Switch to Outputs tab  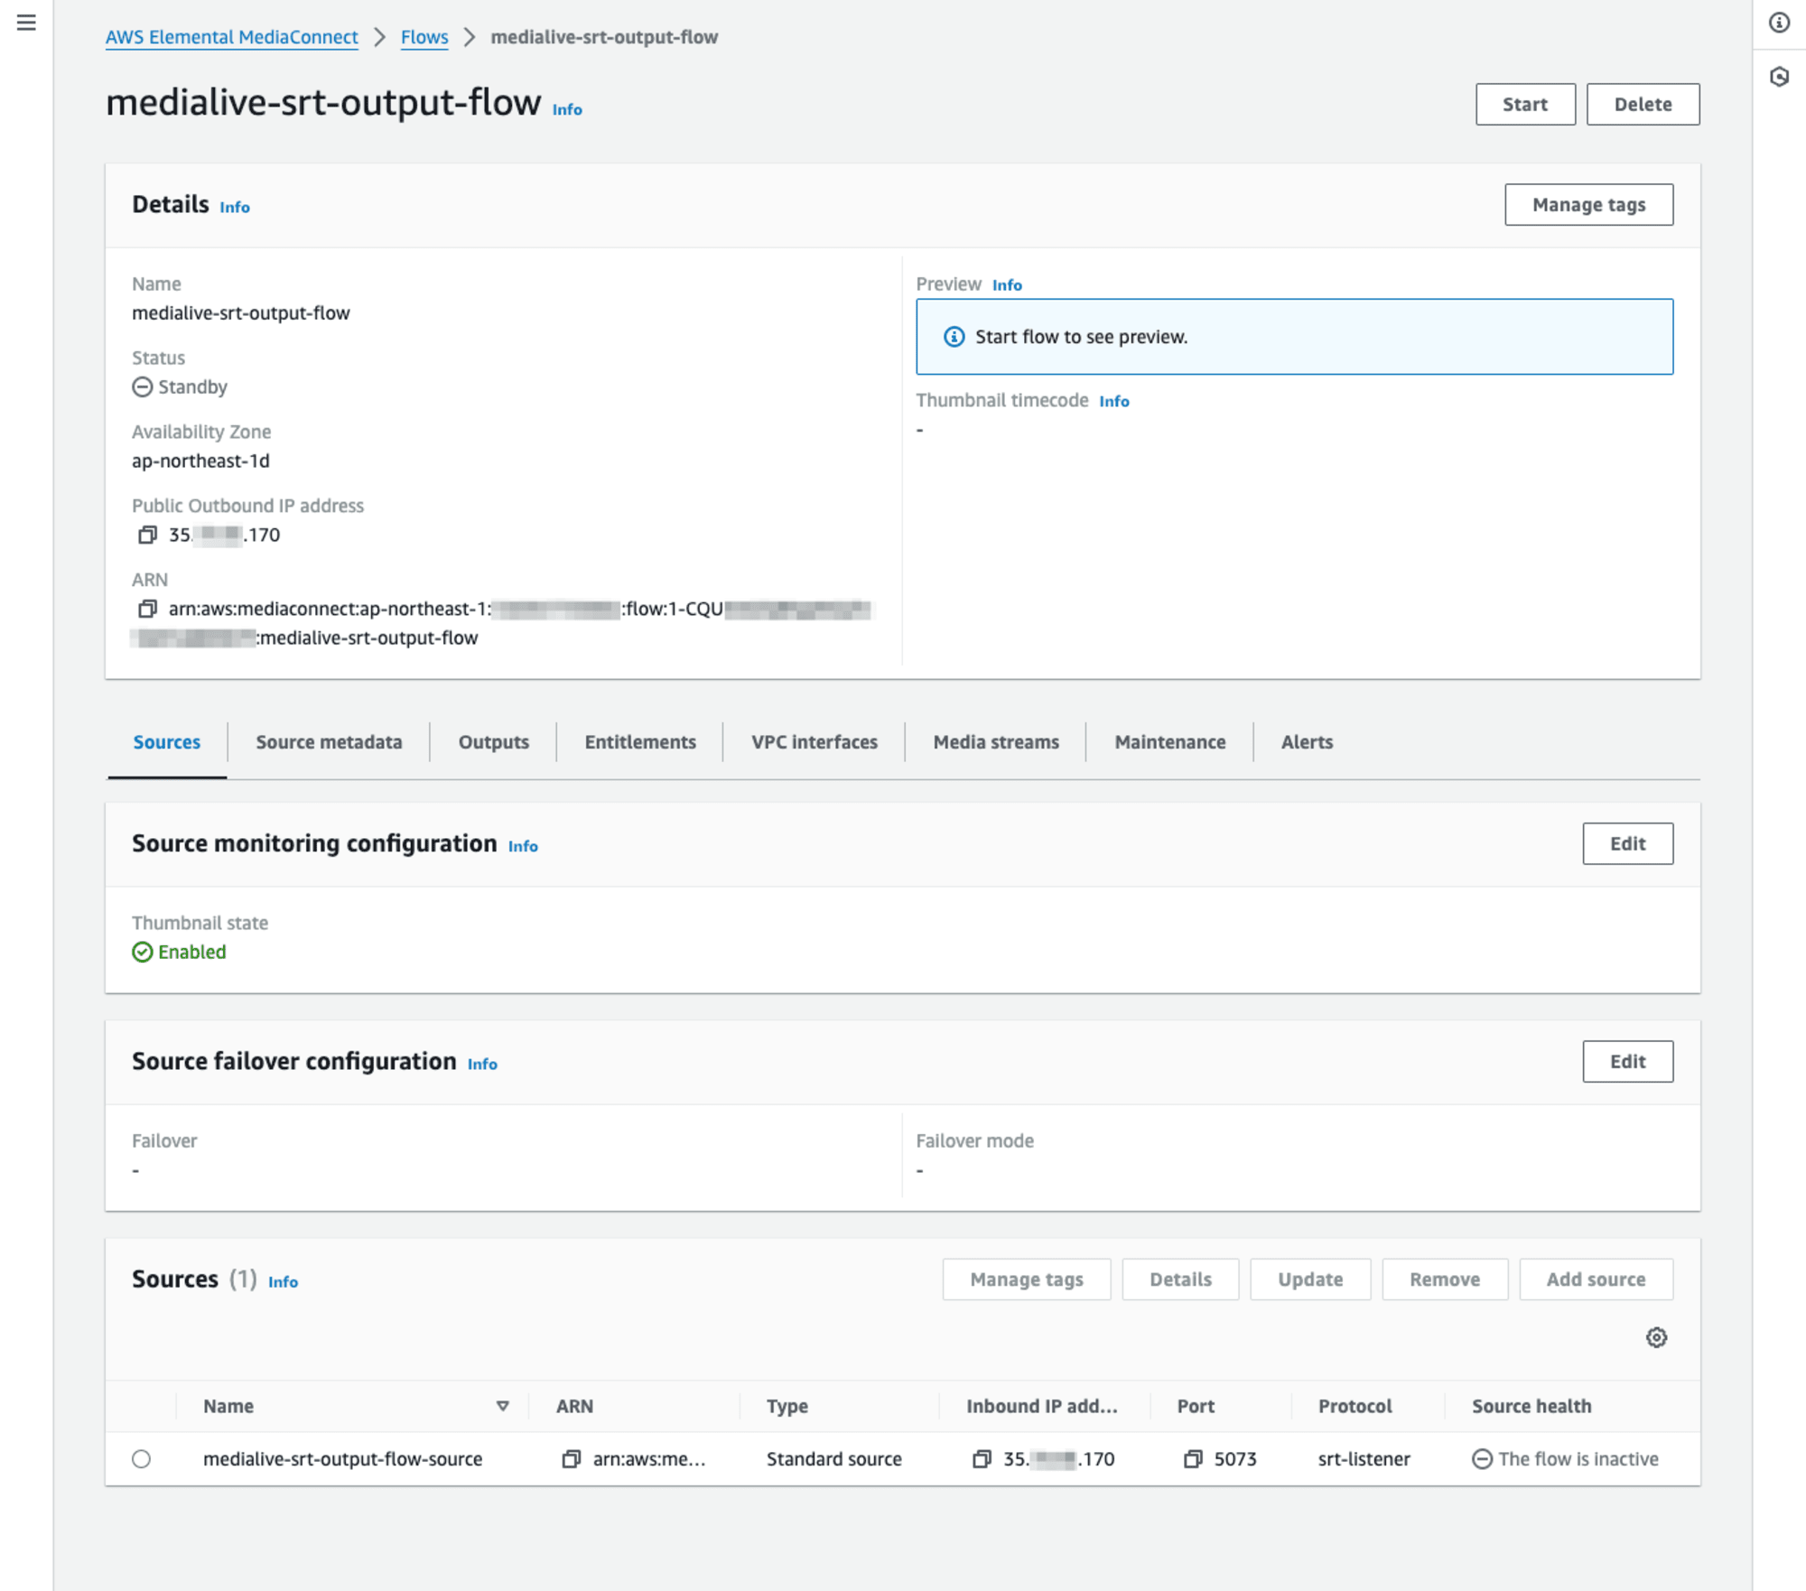[493, 741]
